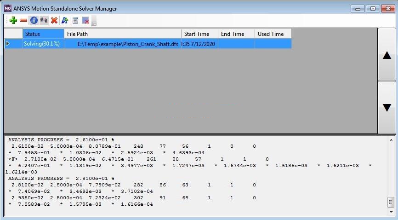Screen dimensions: 398x220
Task: Click the log panel scrollbar thumb
Action: 391,203
